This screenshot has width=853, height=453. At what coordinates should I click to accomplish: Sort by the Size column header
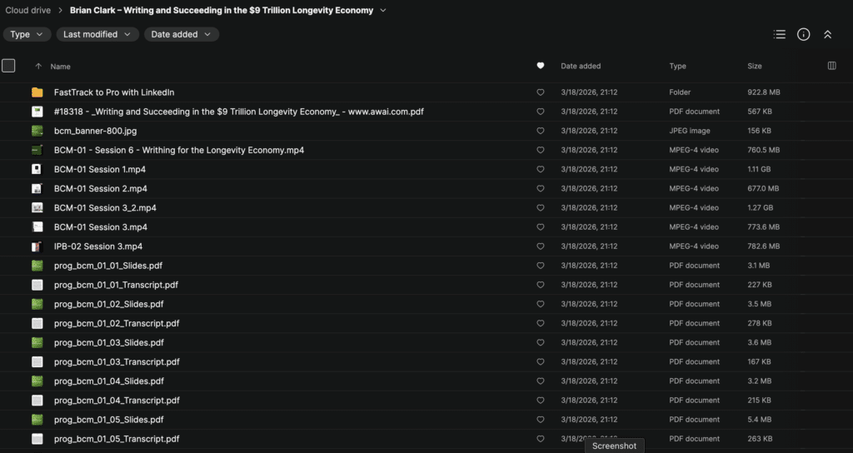pyautogui.click(x=754, y=66)
